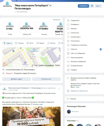This screenshot has height=126, width=104.
Task: Click Виктория's profile avatar
Action: pyautogui.click(x=69, y=112)
